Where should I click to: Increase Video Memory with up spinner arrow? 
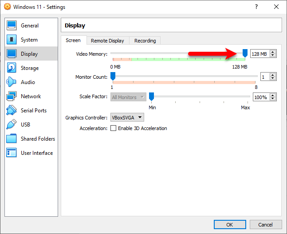click(273, 52)
